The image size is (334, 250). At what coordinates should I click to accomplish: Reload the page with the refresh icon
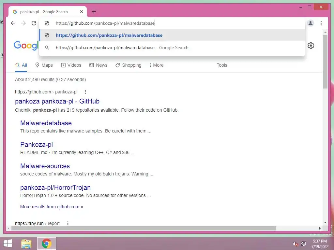[34, 23]
